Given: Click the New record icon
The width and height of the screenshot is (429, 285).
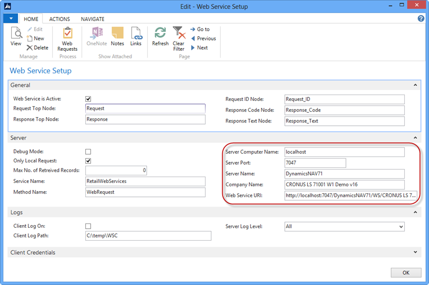Looking at the screenshot, I should click(35, 38).
